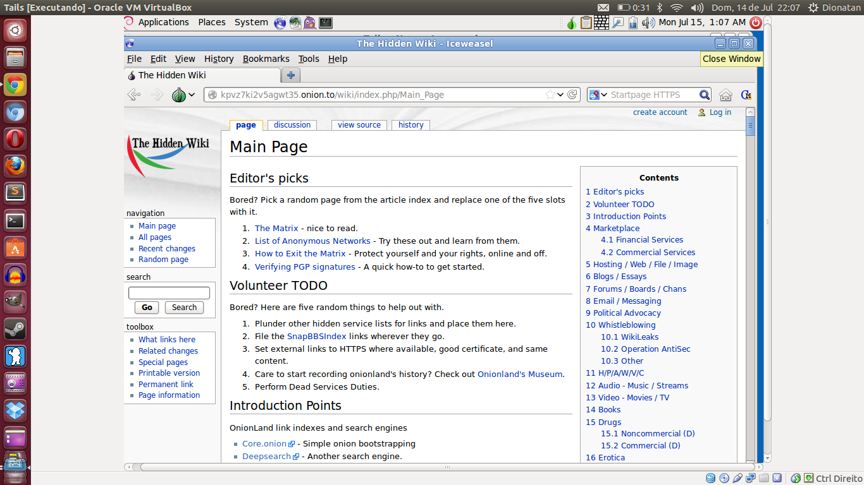Open the Files manager from the dock
The image size is (864, 485).
[15, 57]
